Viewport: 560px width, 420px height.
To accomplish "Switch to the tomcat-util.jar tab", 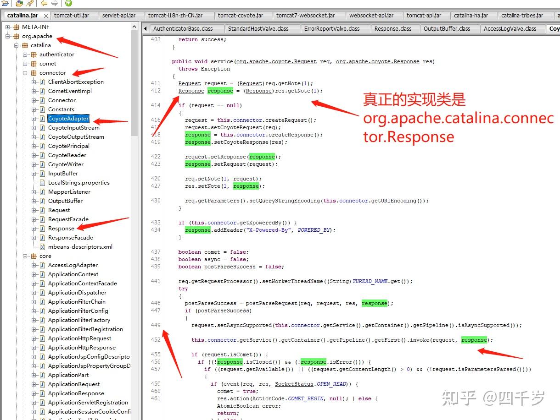I will point(74,16).
